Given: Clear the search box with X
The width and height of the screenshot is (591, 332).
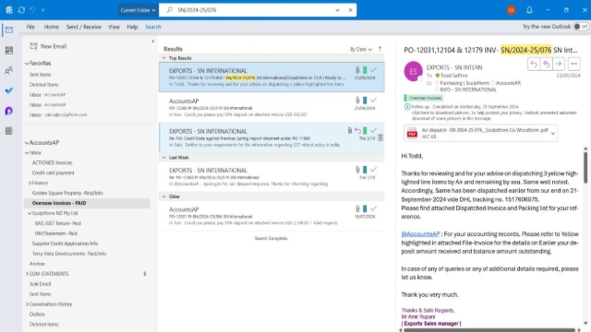Looking at the screenshot, I should tap(351, 10).
